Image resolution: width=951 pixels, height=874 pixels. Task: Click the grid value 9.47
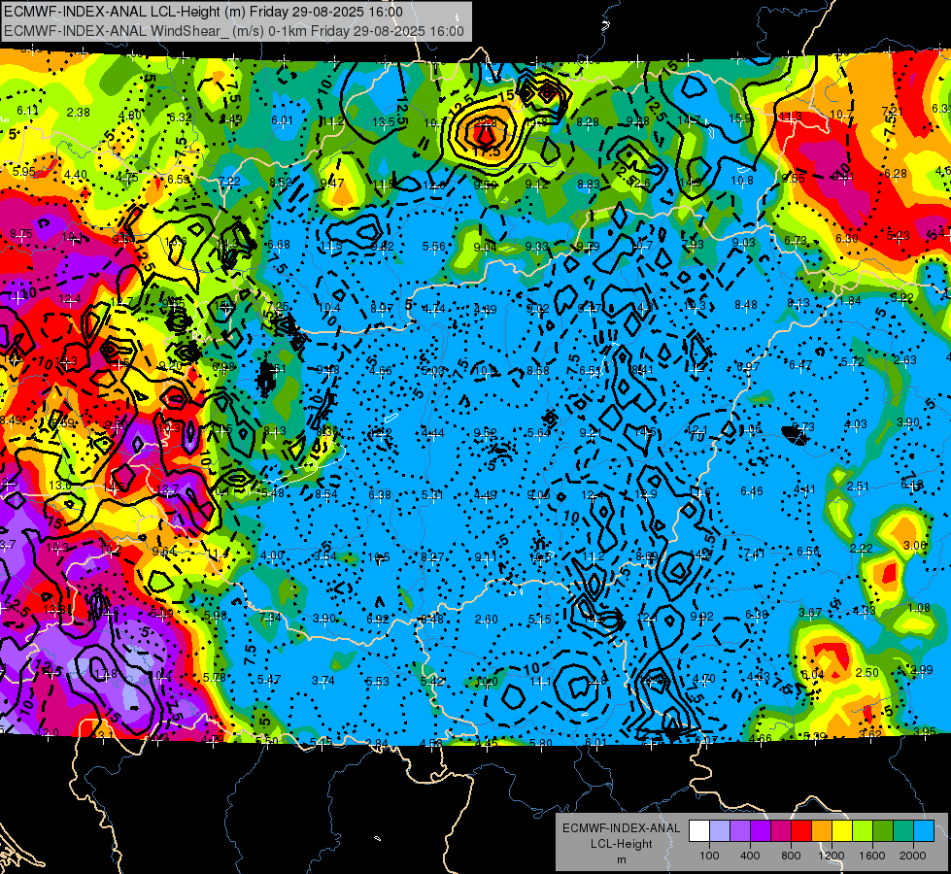332,184
